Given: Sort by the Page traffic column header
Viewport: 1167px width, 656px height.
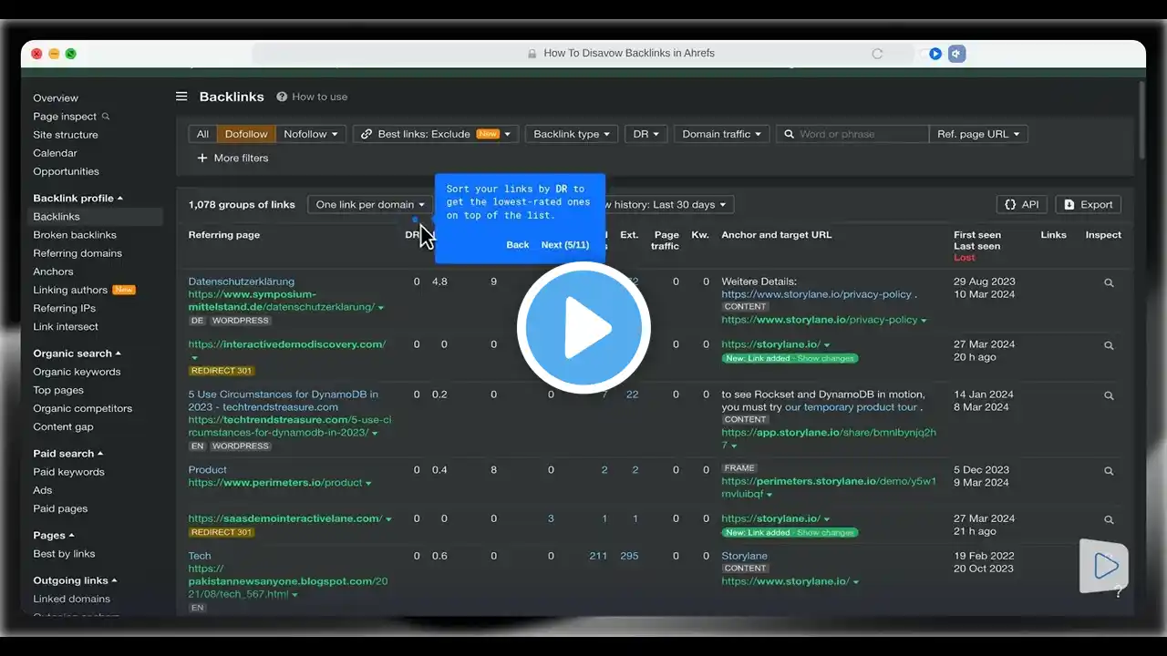Looking at the screenshot, I should (666, 241).
